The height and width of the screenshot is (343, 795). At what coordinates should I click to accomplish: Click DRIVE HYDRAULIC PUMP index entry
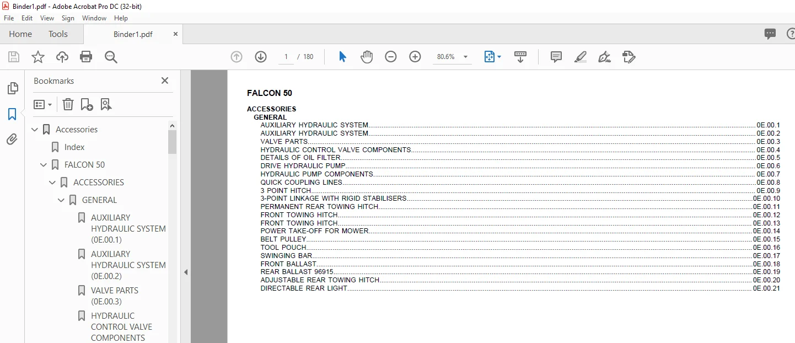[x=303, y=166]
